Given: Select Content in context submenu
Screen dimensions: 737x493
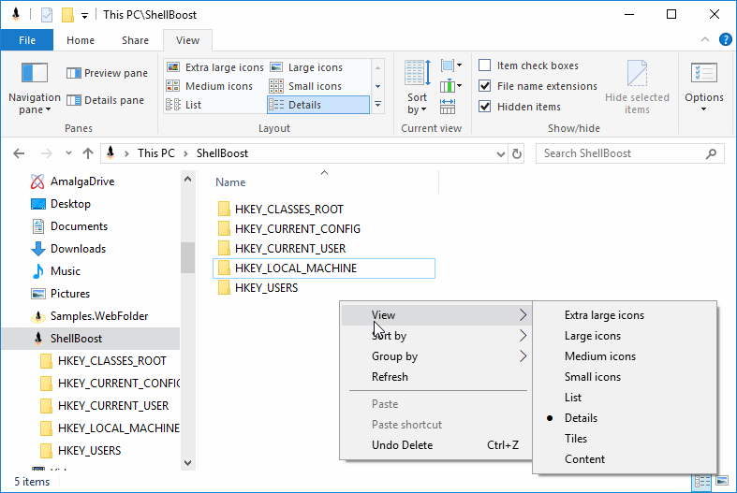Looking at the screenshot, I should [x=625, y=459].
